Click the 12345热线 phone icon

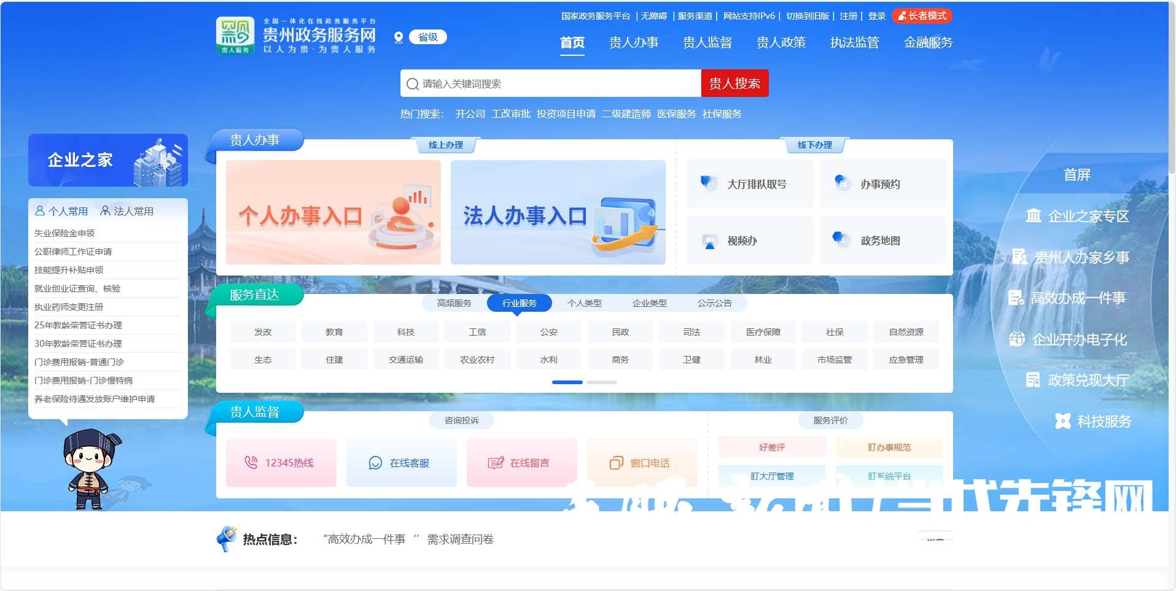click(251, 463)
